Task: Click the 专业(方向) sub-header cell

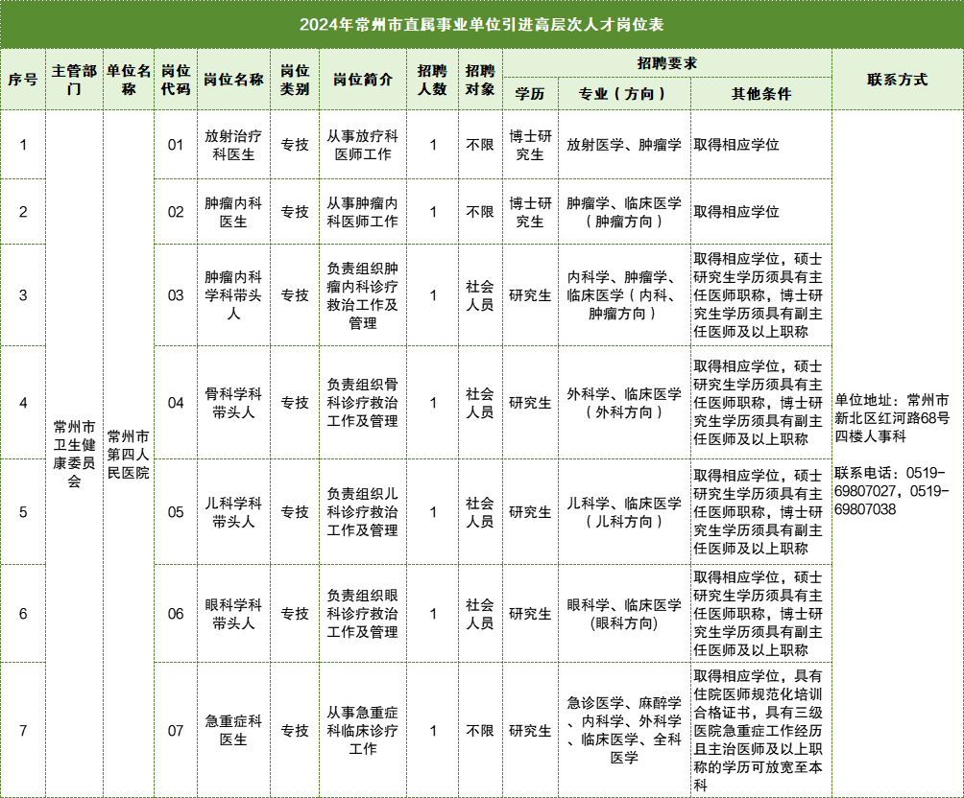Action: click(x=623, y=94)
